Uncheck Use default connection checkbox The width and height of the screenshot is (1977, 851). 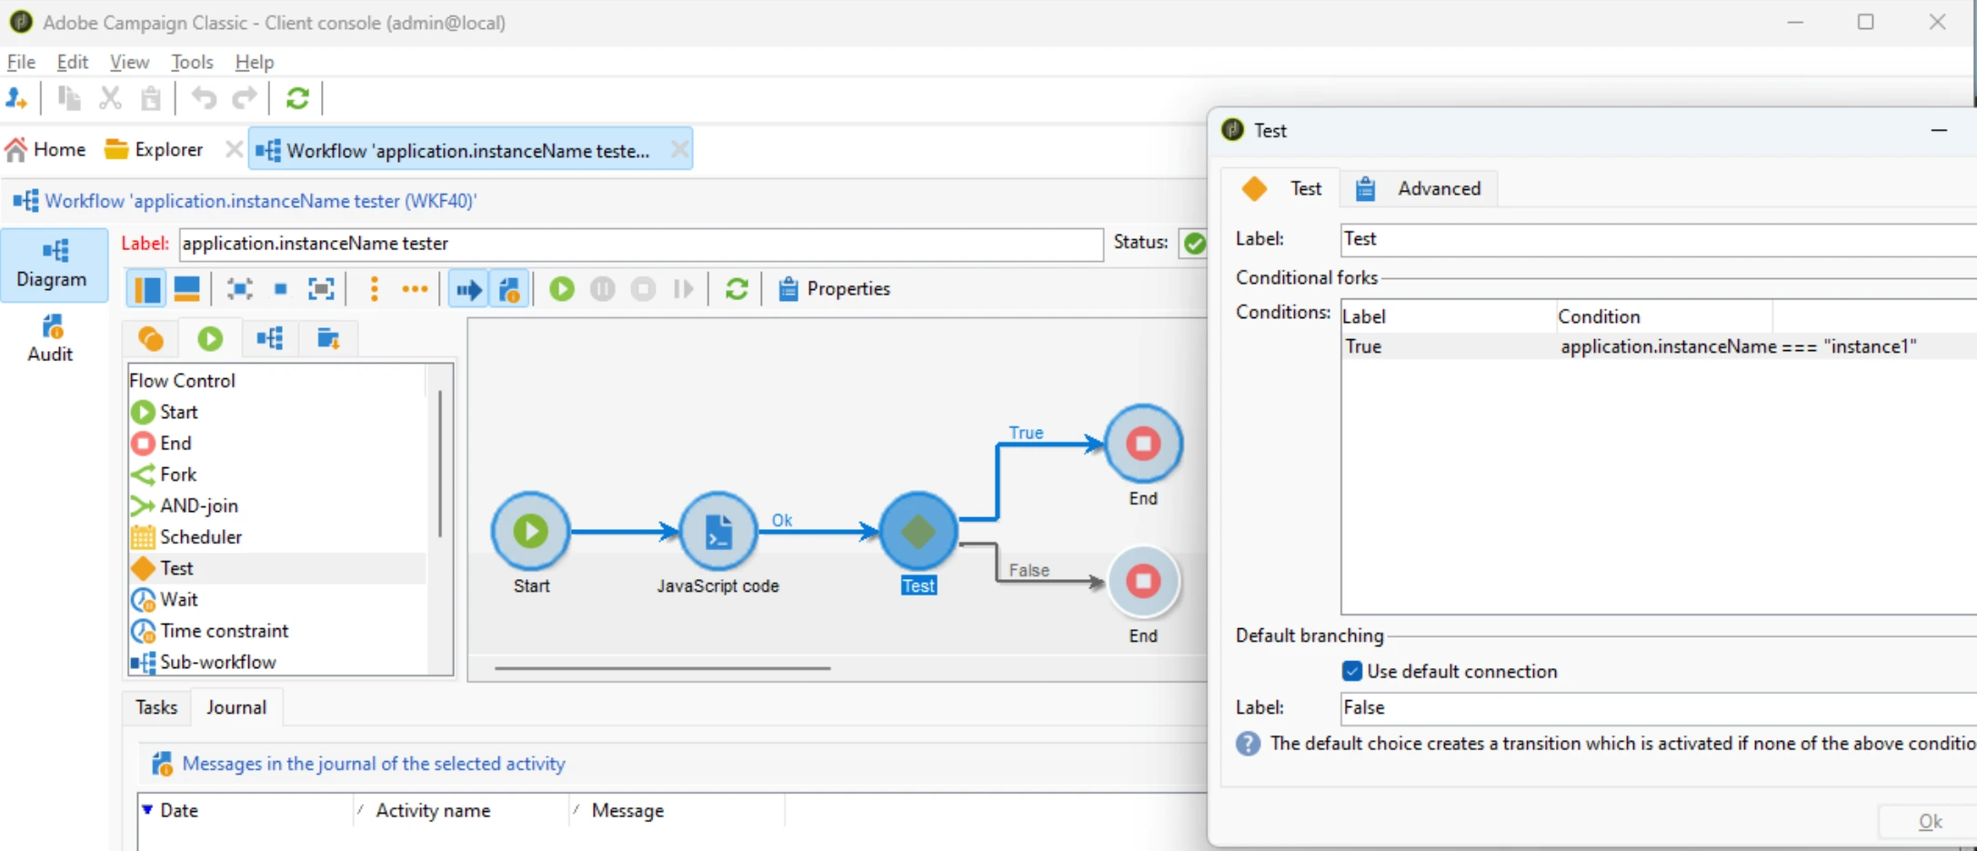click(x=1351, y=671)
